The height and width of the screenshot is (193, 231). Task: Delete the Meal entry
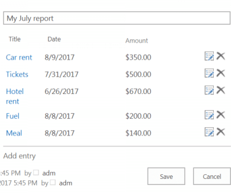tap(221, 132)
